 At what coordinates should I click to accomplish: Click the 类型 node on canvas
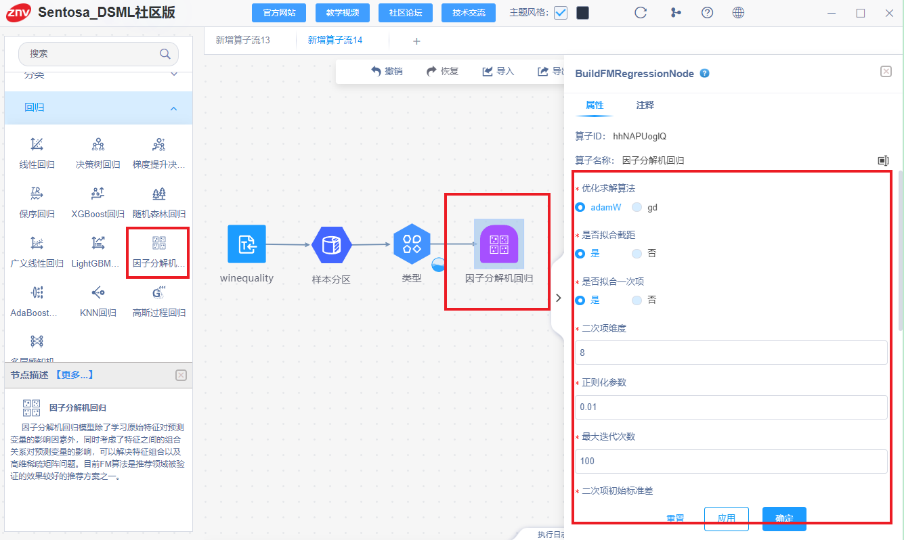coord(412,244)
